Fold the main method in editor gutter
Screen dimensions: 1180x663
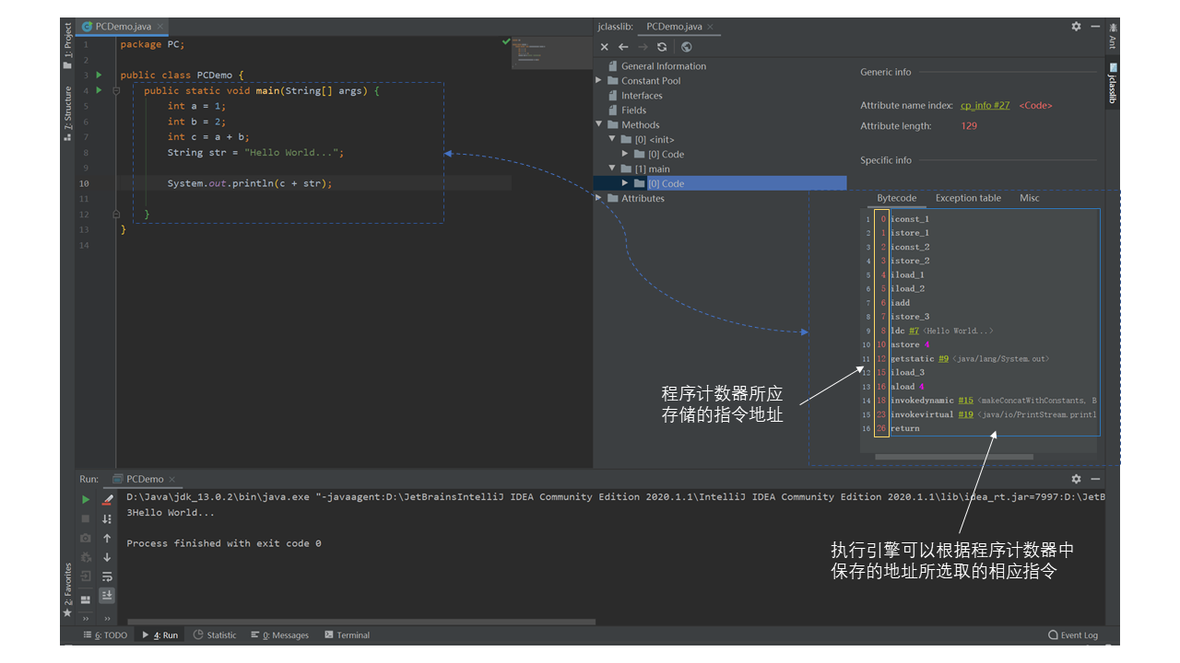pyautogui.click(x=116, y=90)
